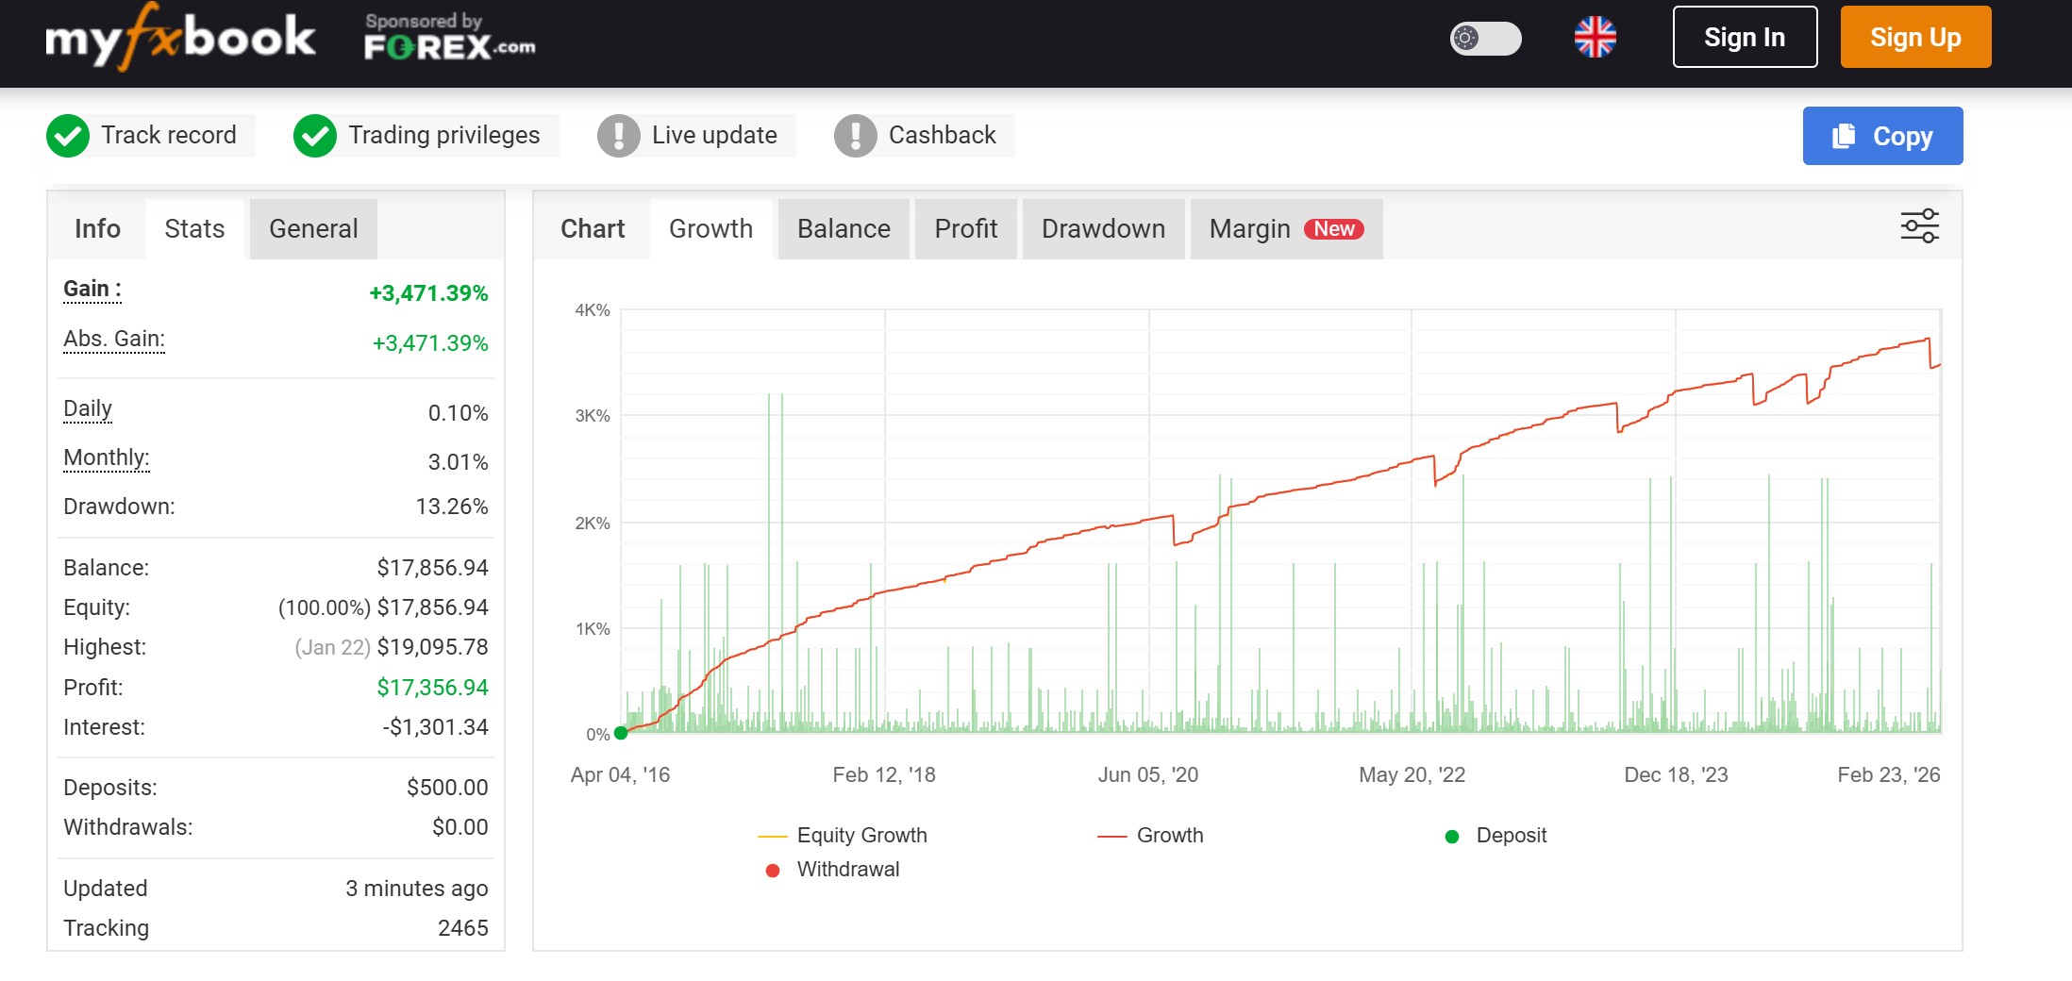Click the Trading privileges checkmark badge
The width and height of the screenshot is (2072, 981).
click(x=315, y=135)
